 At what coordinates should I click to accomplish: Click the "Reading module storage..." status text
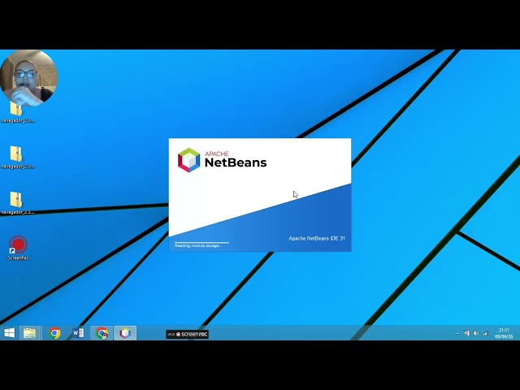pyautogui.click(x=197, y=245)
